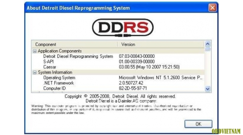
Task: Select the Computer ID row
Action: 118,88
